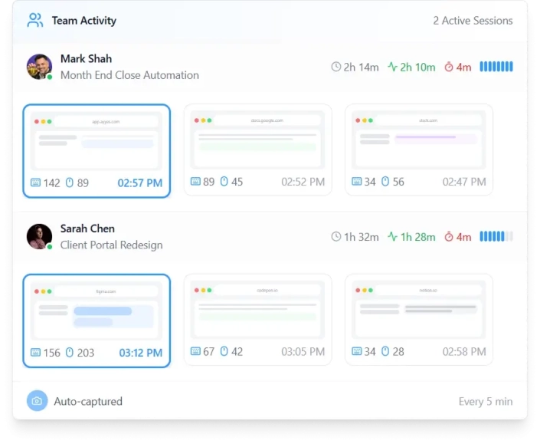Click the 2h 10m active time value
This screenshot has height=444, width=540.
417,67
